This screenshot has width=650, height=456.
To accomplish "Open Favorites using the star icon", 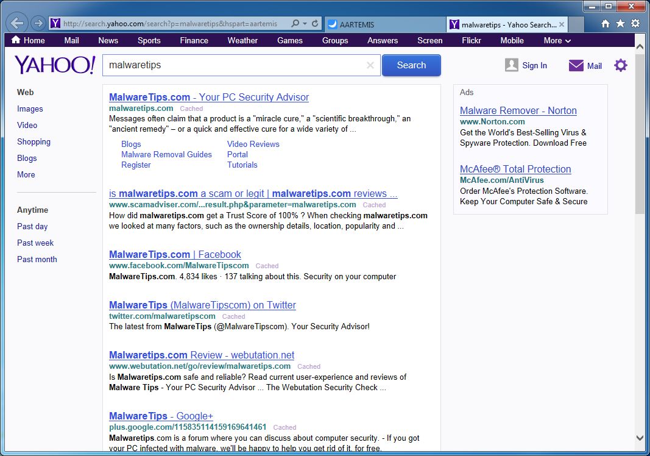I will [620, 24].
